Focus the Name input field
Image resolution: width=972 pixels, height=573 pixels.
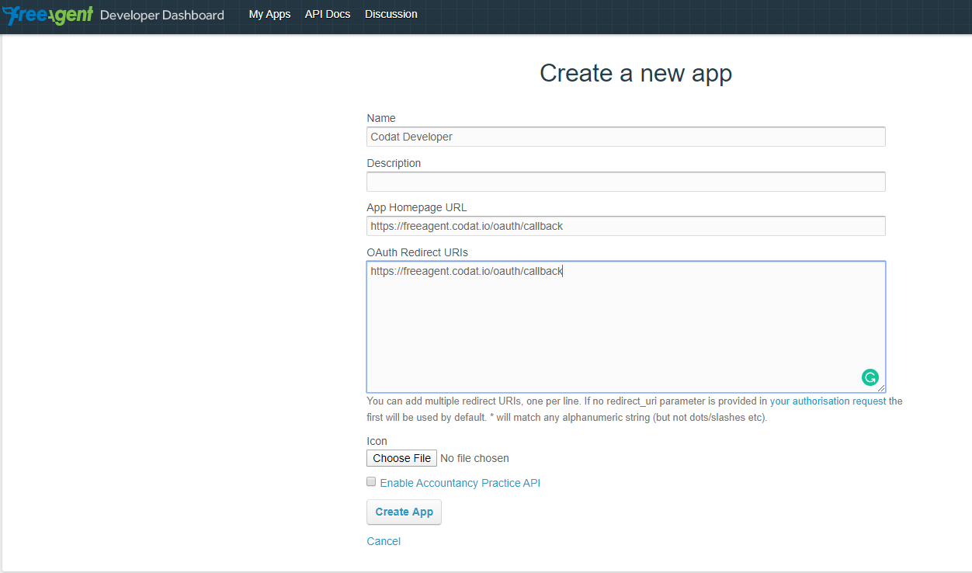click(x=626, y=137)
